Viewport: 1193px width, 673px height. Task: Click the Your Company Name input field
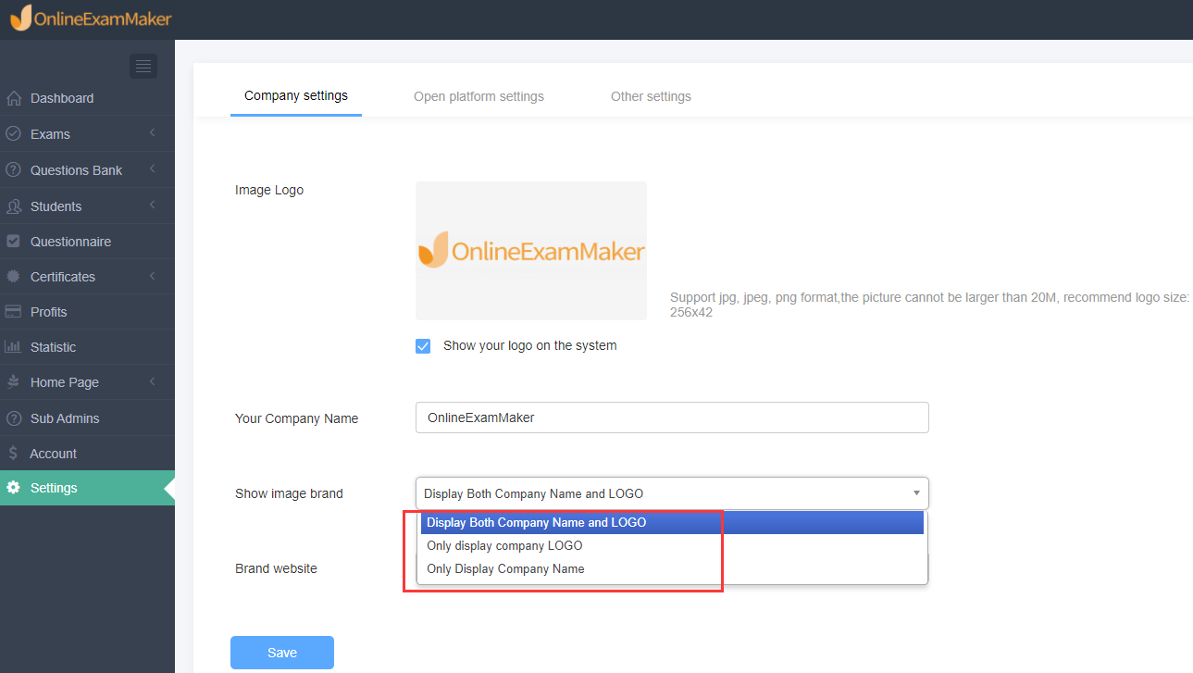[x=672, y=418]
